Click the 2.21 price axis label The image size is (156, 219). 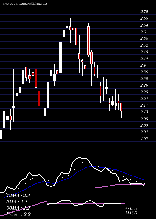144,99
